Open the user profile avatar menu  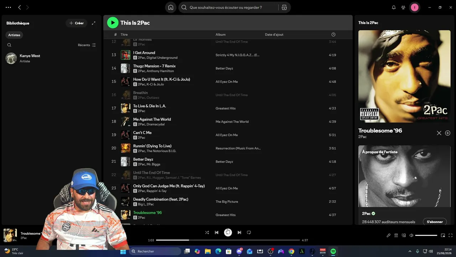tap(415, 7)
